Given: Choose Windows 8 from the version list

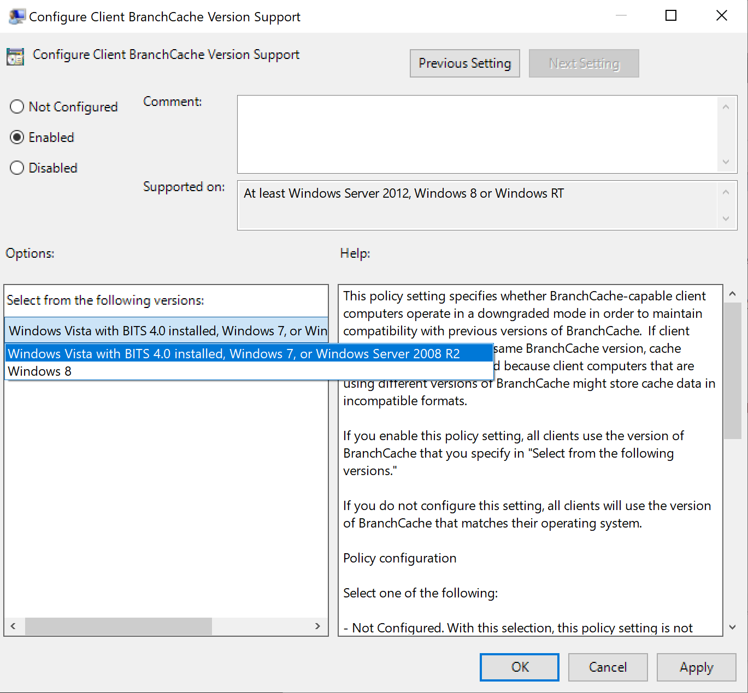Looking at the screenshot, I should (x=40, y=371).
